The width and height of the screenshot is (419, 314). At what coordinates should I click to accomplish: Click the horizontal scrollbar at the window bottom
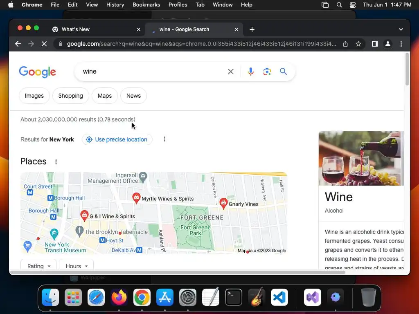[x=178, y=272]
